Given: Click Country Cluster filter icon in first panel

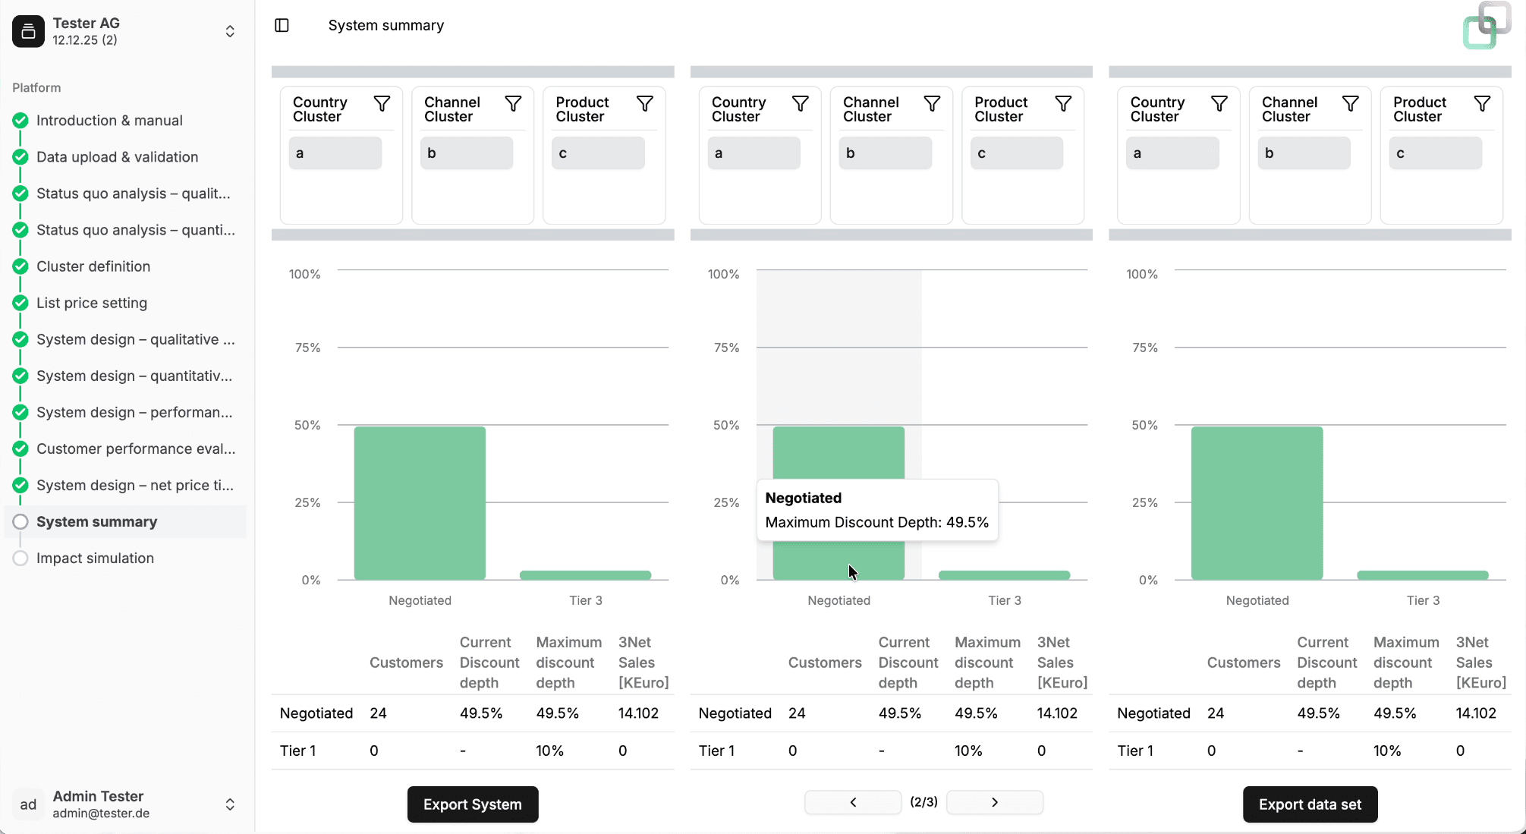Looking at the screenshot, I should click(x=382, y=103).
